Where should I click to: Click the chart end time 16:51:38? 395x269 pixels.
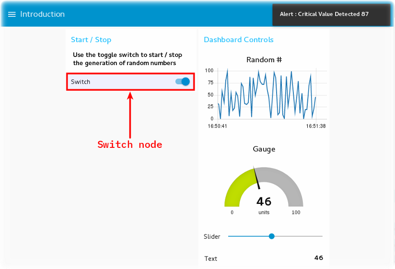tap(315, 126)
